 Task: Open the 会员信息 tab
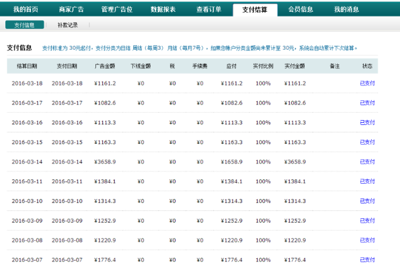(x=301, y=10)
